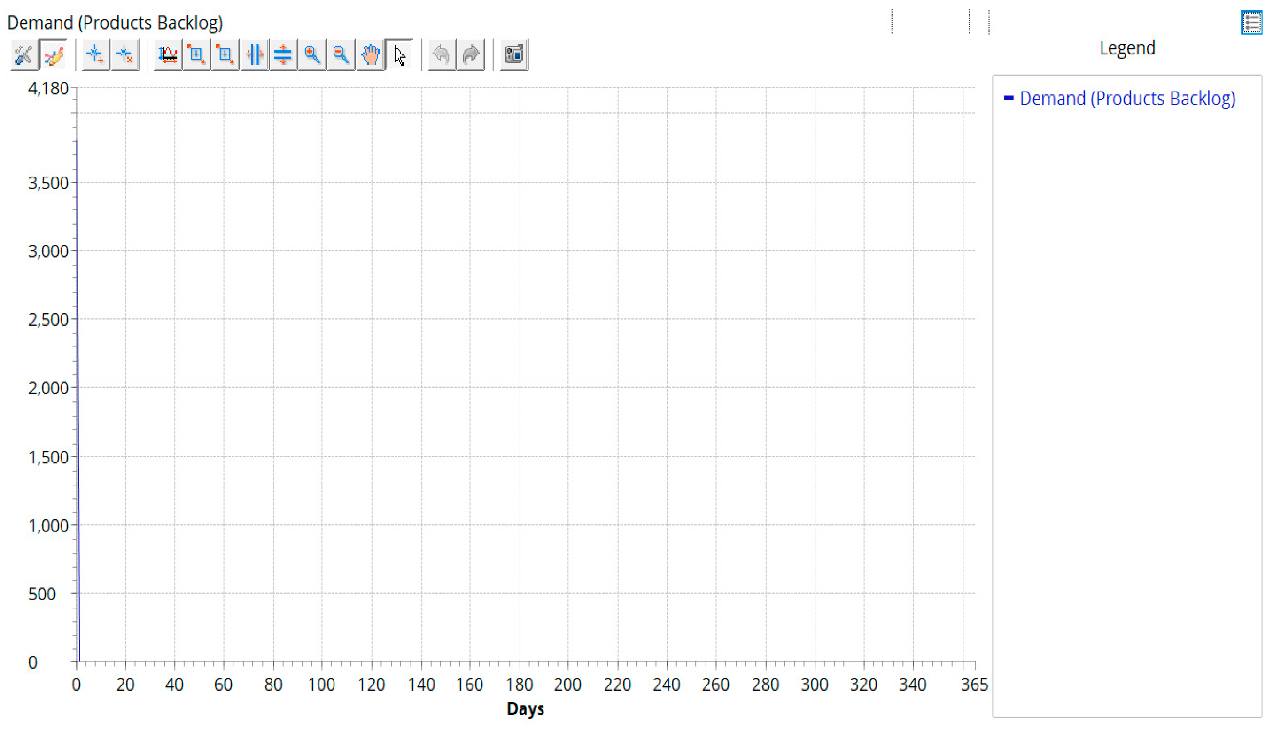
Task: Click the zoom in magnifier
Action: 312,55
